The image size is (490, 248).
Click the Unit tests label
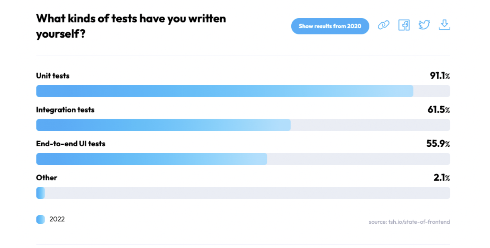(53, 76)
